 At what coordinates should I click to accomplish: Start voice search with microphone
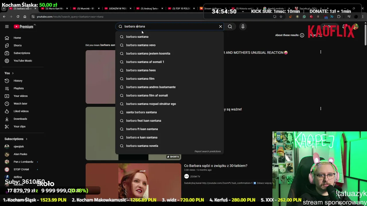pos(243,27)
